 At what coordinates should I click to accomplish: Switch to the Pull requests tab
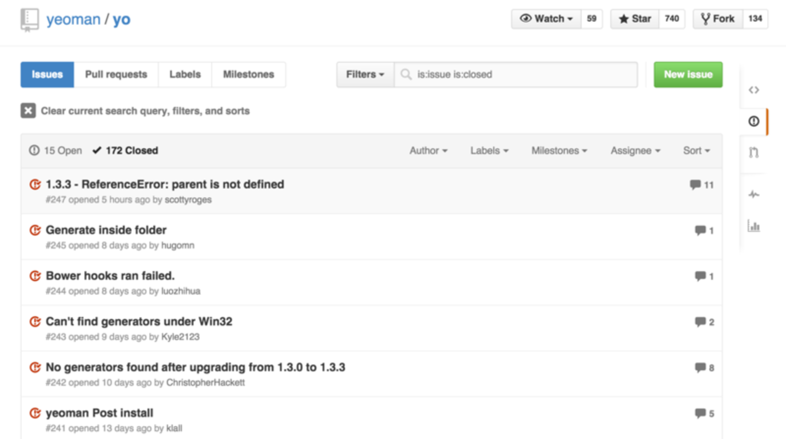[x=116, y=74]
